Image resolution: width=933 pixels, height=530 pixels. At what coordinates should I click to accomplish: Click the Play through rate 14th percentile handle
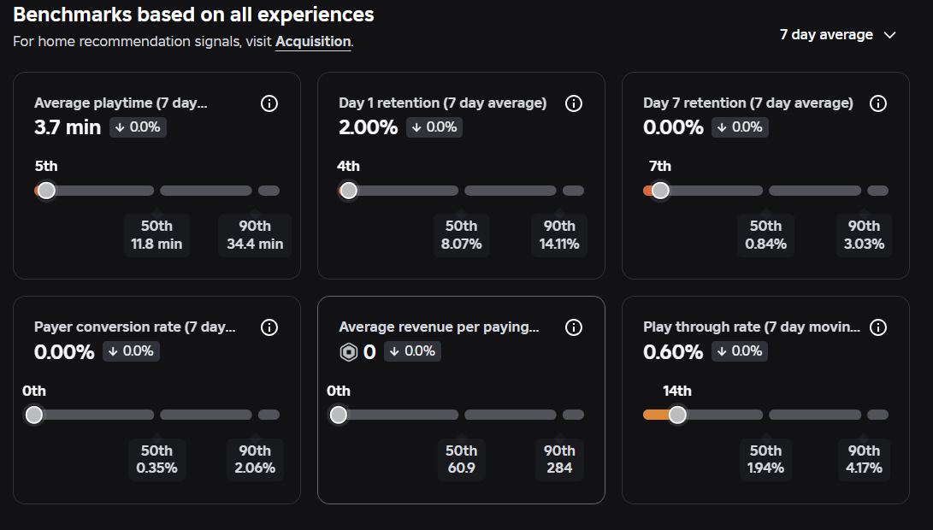(677, 415)
